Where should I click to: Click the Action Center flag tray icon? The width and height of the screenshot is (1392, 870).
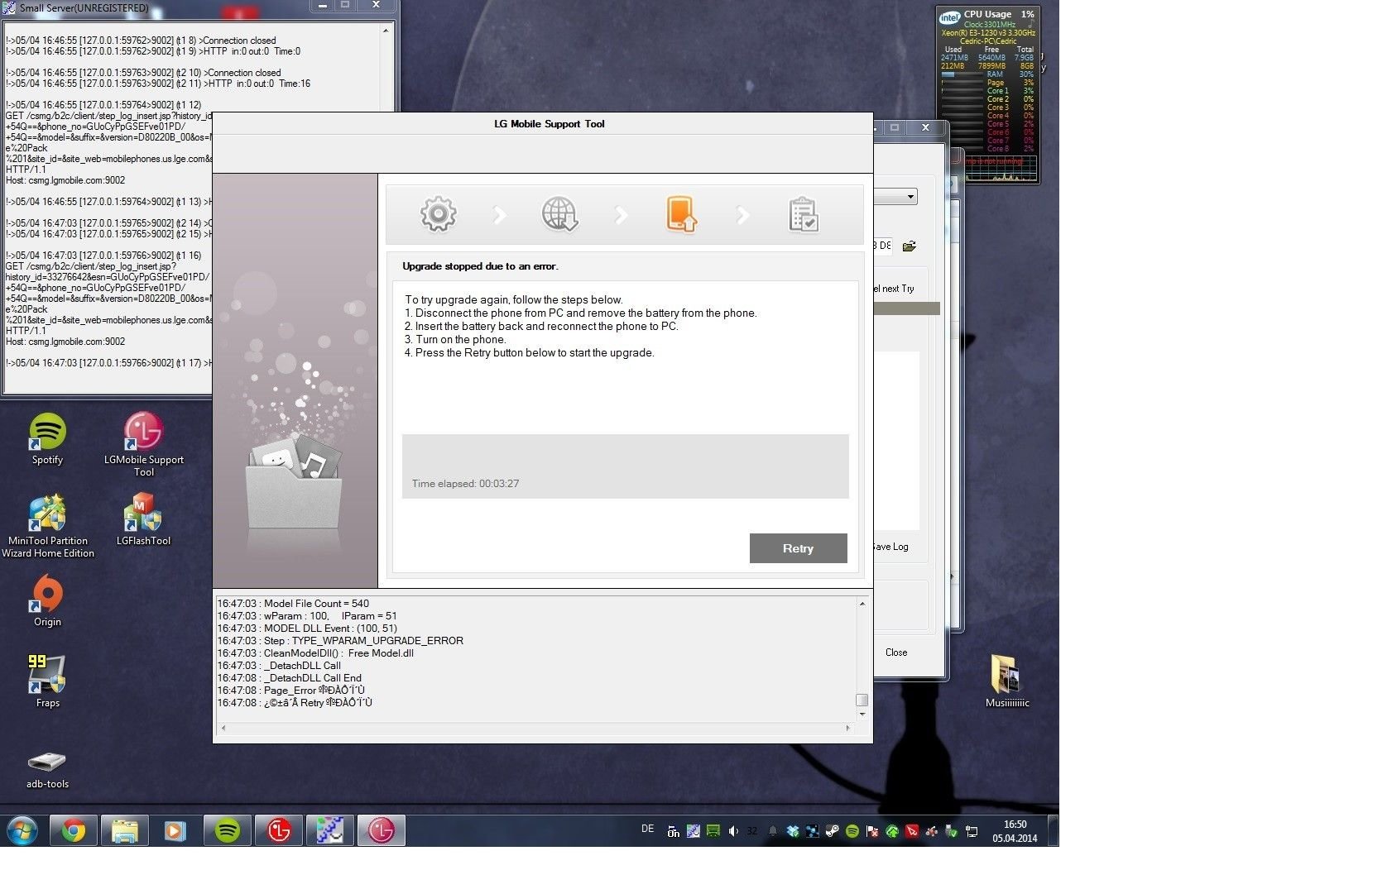pos(872,831)
